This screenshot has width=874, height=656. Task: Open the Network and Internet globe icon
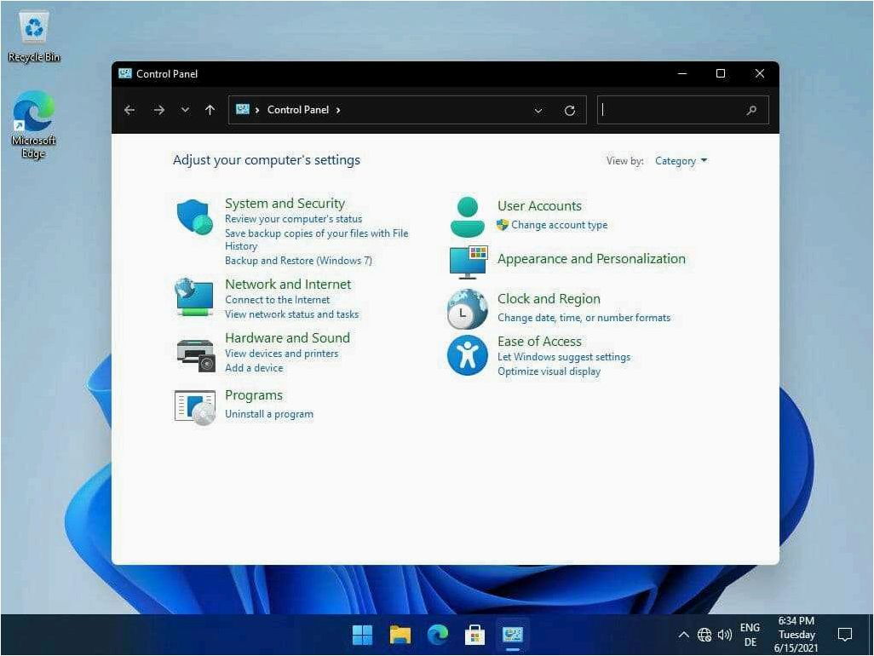coord(193,297)
